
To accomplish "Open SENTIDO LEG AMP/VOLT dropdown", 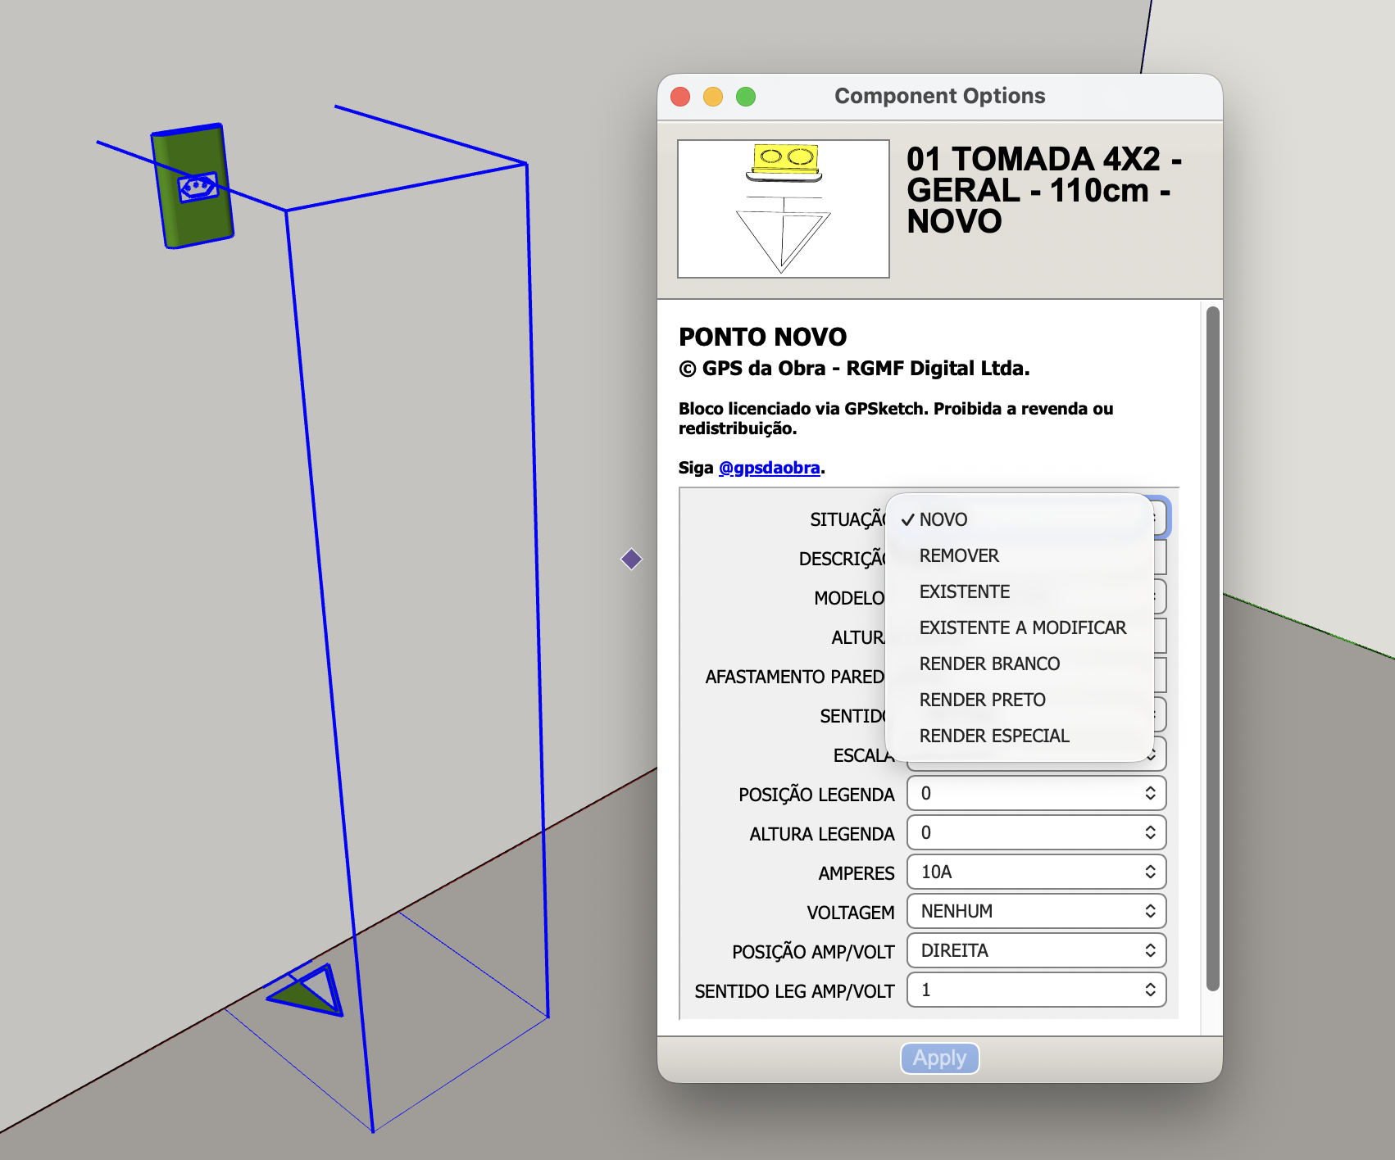I will 1036,990.
